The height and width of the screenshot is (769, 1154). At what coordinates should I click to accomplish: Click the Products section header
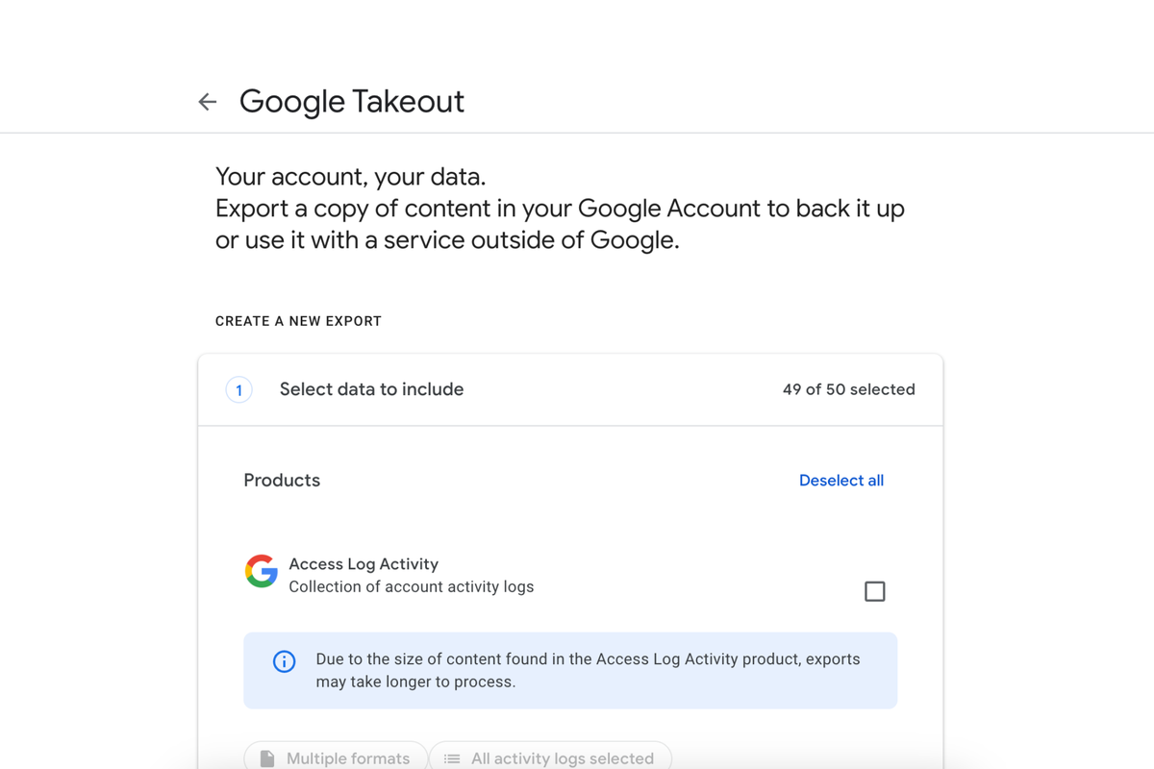pyautogui.click(x=282, y=480)
